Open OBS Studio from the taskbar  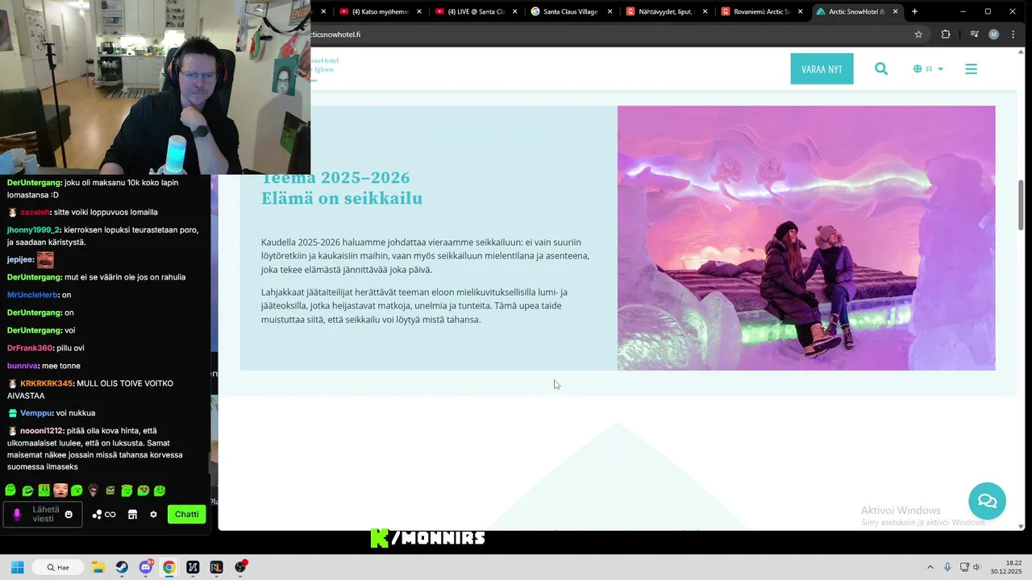(x=240, y=567)
